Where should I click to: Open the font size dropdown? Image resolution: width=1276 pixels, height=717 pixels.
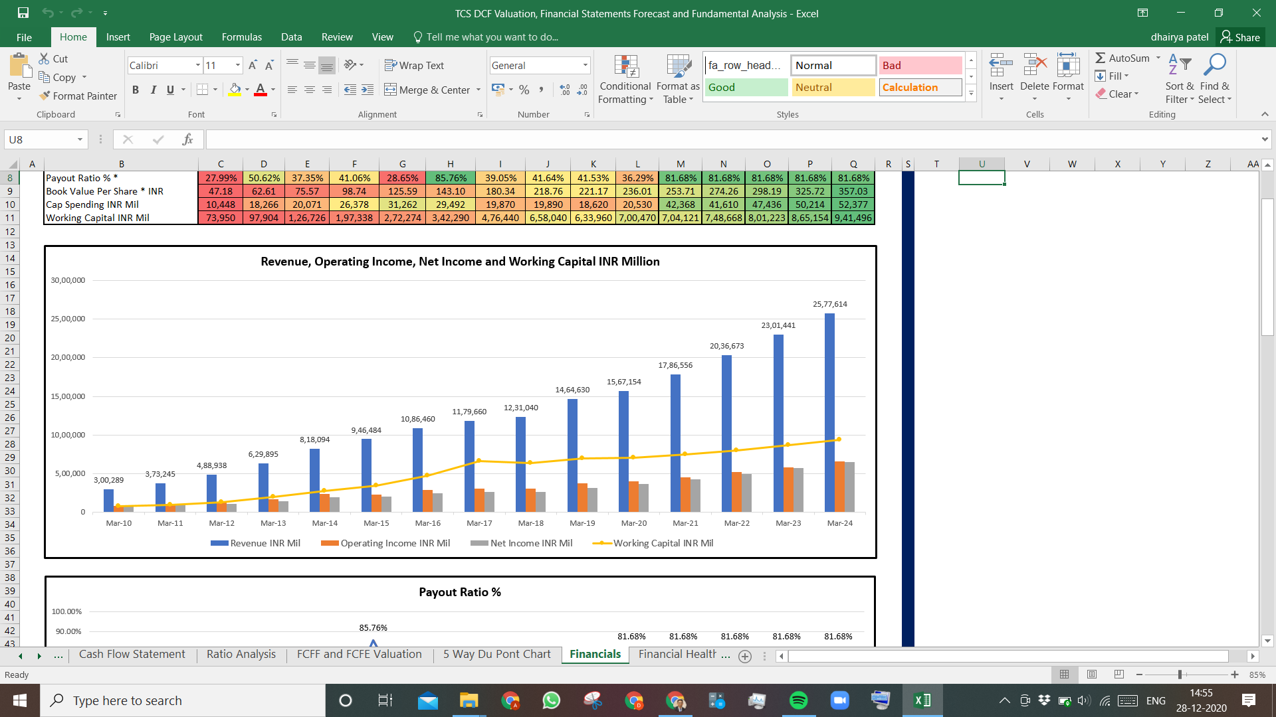tap(237, 65)
